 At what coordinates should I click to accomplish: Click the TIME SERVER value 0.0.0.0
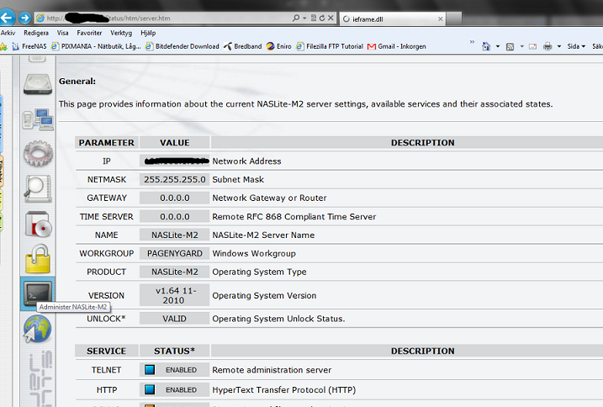[x=175, y=217]
